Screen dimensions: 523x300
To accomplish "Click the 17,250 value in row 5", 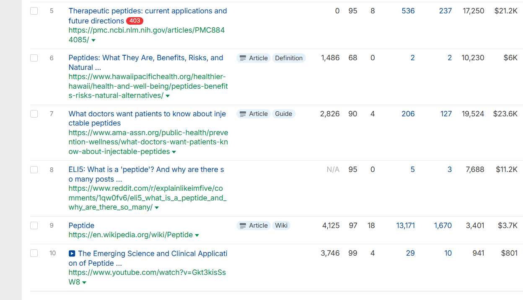I will tap(474, 11).
